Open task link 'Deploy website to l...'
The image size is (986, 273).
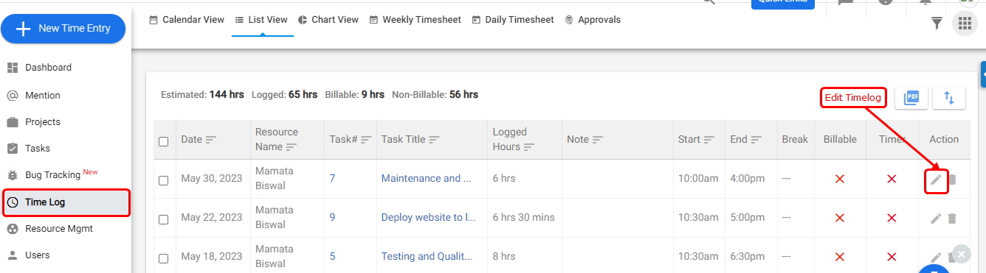click(x=429, y=217)
